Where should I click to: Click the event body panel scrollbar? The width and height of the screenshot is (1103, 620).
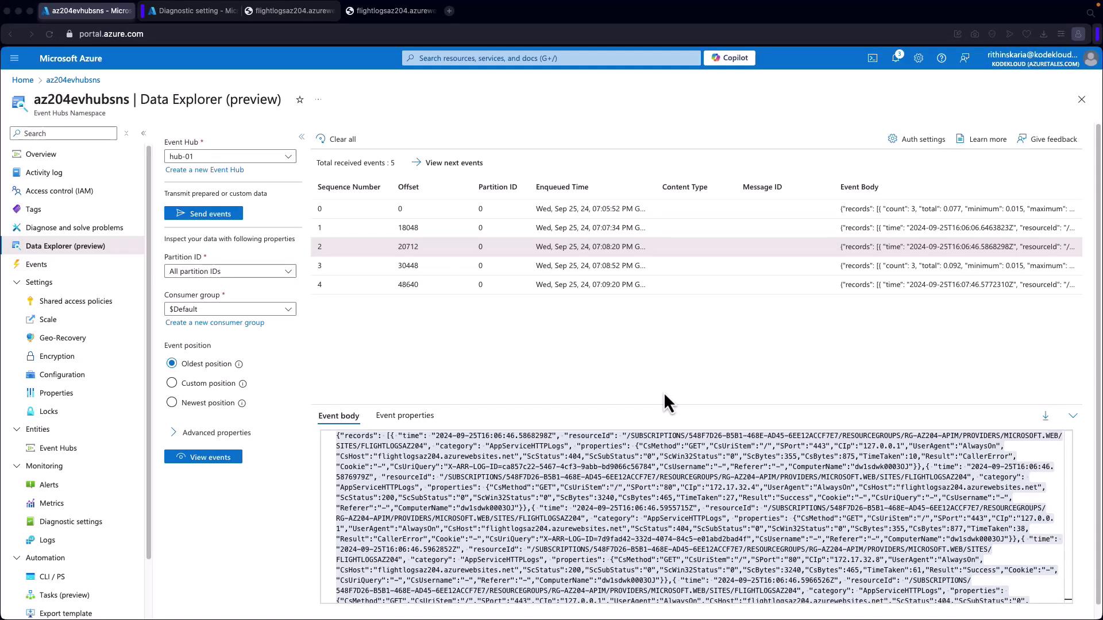(x=1068, y=517)
